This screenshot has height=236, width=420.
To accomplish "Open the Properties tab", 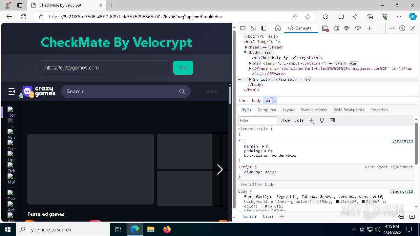I will 379,110.
